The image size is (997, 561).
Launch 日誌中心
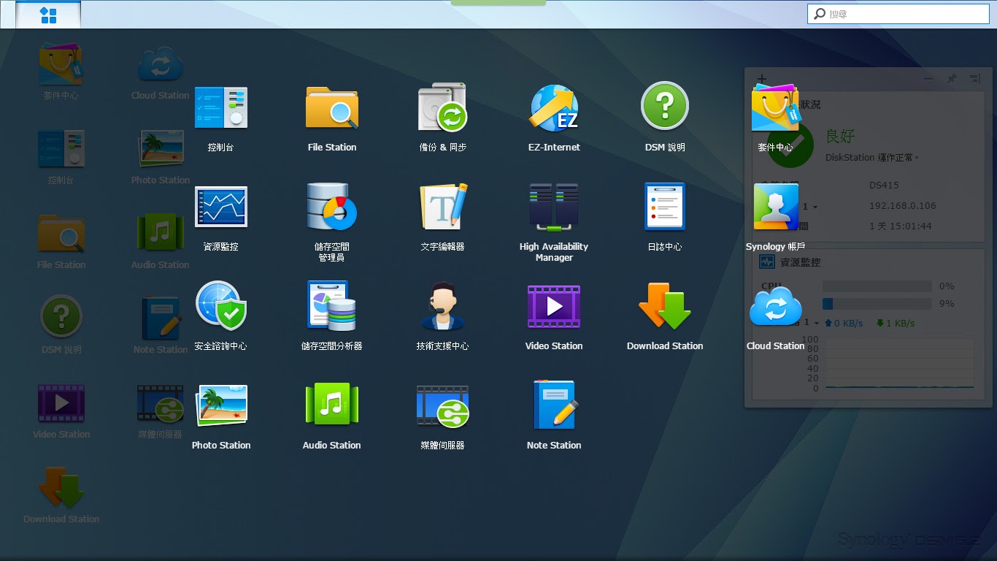click(x=665, y=218)
